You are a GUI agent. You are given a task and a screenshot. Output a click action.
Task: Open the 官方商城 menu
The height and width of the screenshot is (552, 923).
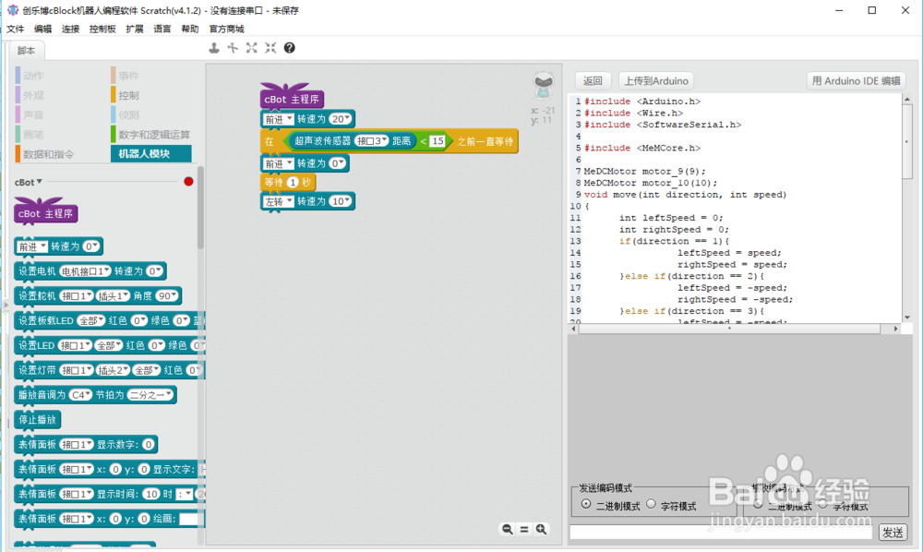point(227,29)
